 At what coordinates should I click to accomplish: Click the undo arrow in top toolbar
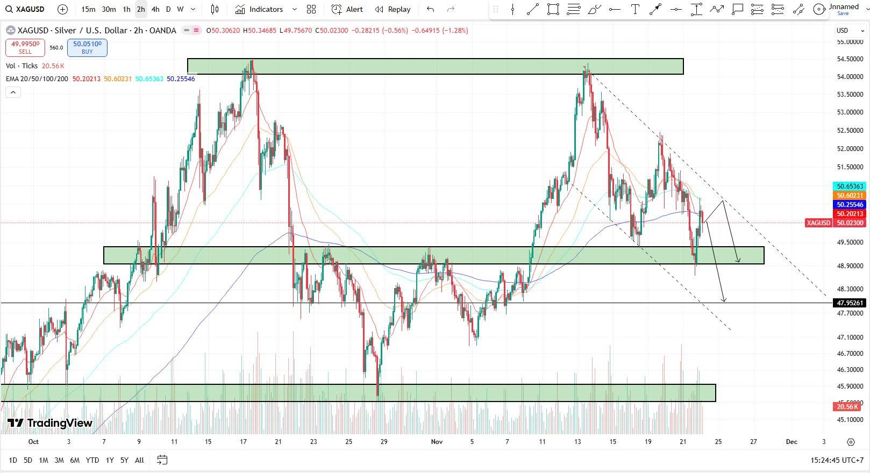tap(430, 9)
